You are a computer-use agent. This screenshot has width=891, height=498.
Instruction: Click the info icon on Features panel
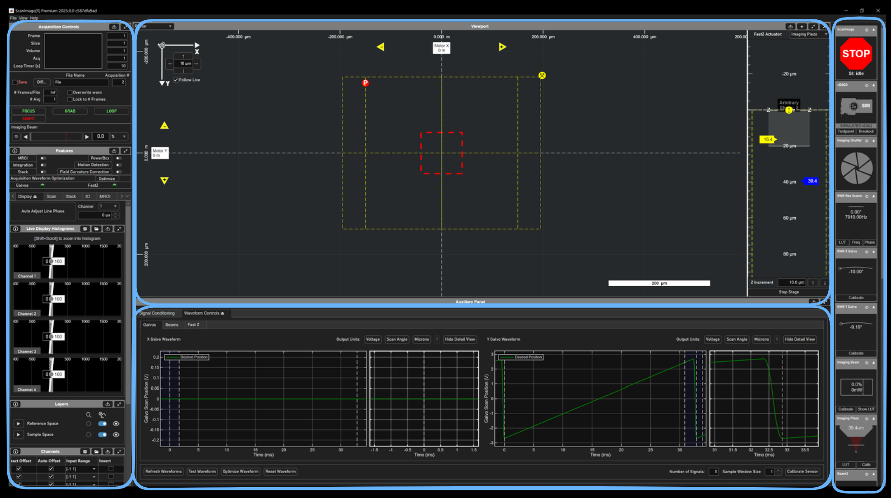coord(15,151)
